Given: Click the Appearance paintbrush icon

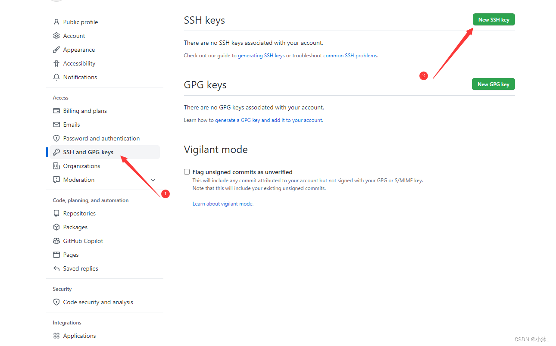Looking at the screenshot, I should click(x=56, y=50).
